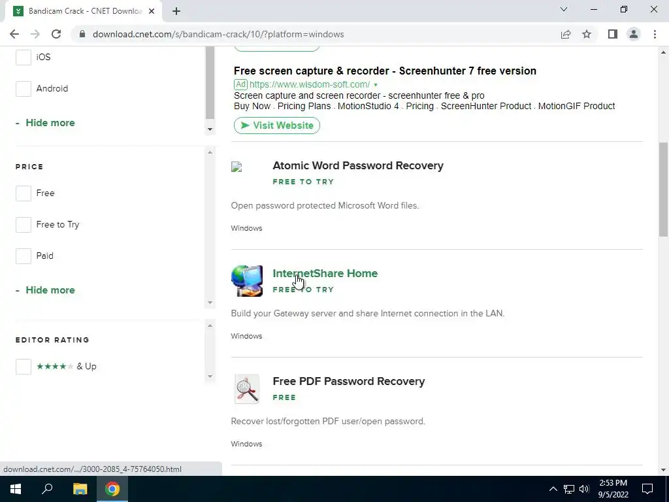Open Atomic Word Password Recovery listing
The image size is (669, 502).
tap(358, 165)
